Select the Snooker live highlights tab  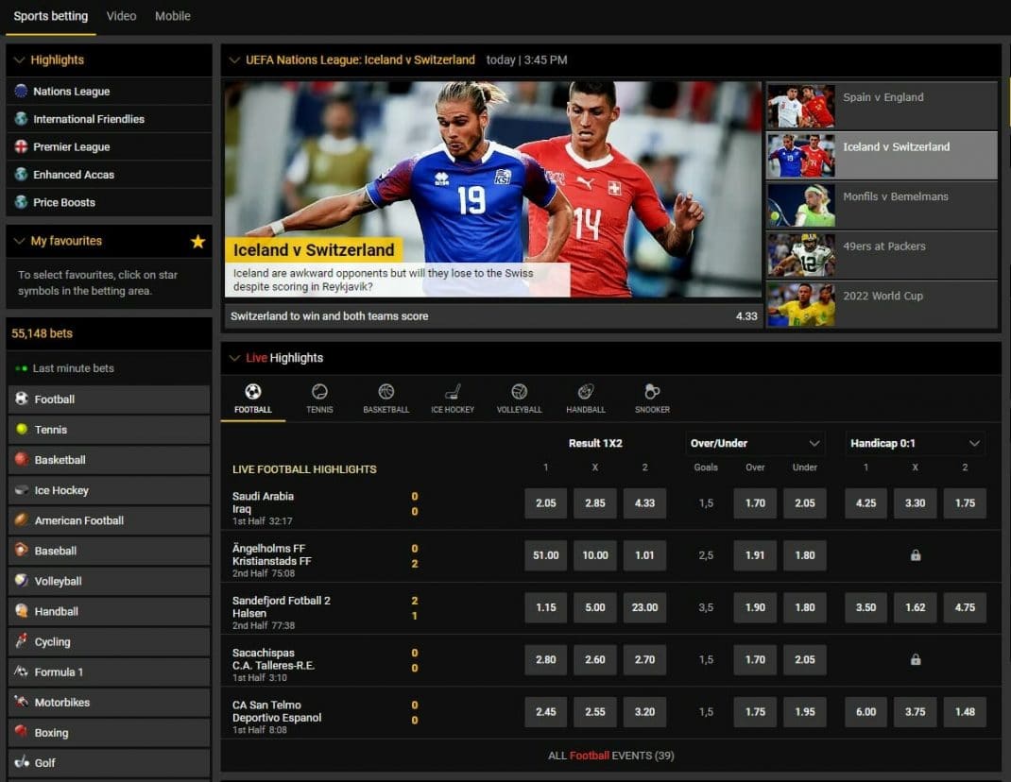[652, 399]
